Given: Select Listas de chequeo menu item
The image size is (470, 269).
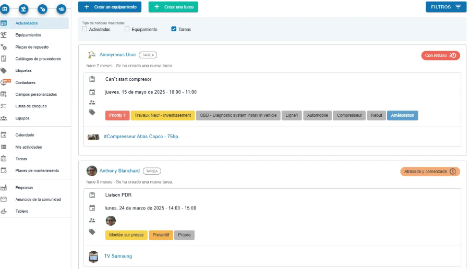Looking at the screenshot, I should coord(31,106).
